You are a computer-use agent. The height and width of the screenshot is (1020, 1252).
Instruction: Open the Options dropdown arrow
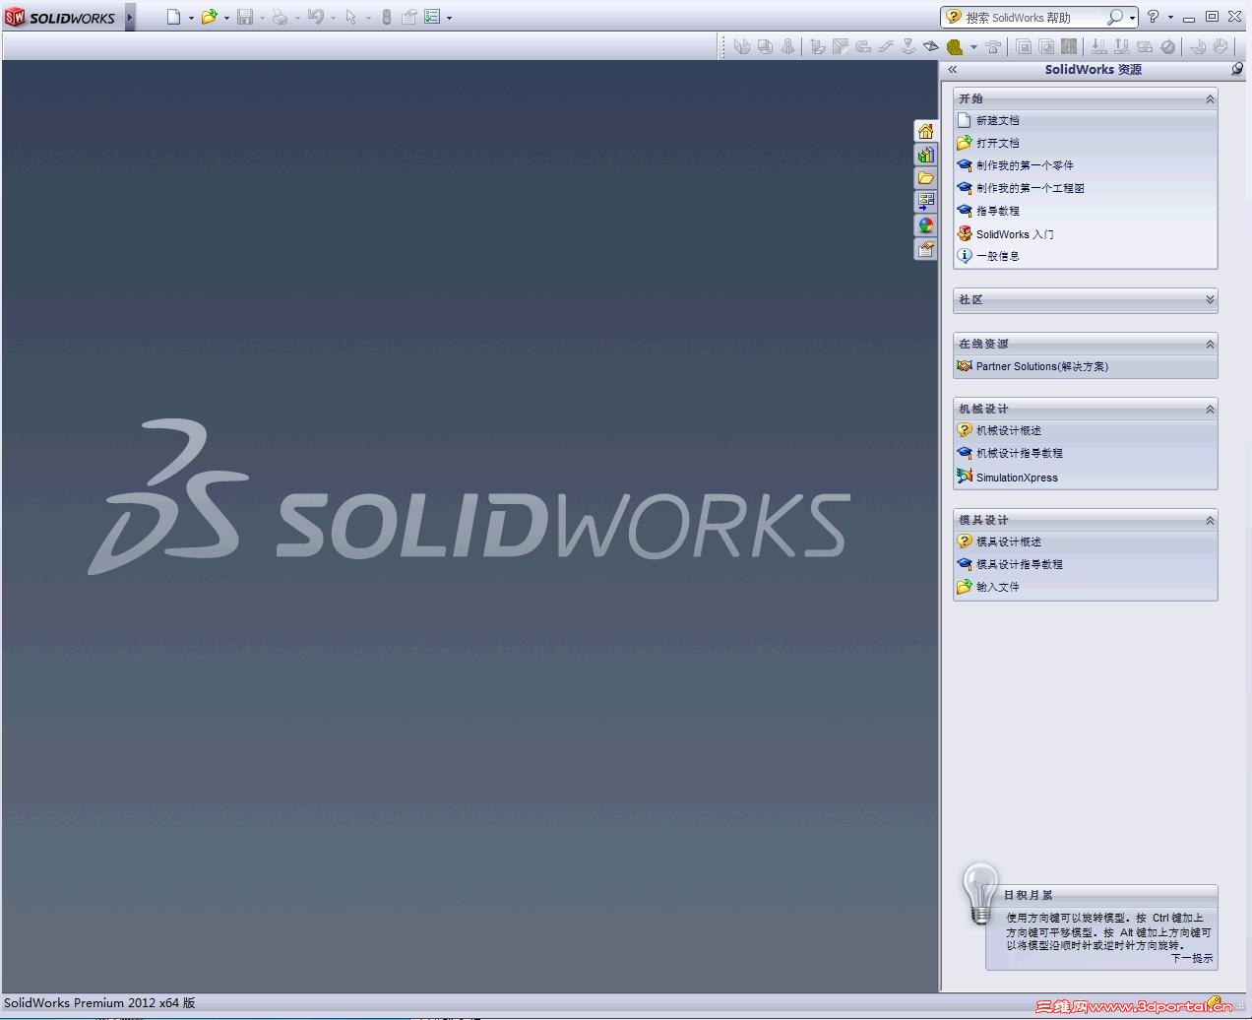click(449, 18)
